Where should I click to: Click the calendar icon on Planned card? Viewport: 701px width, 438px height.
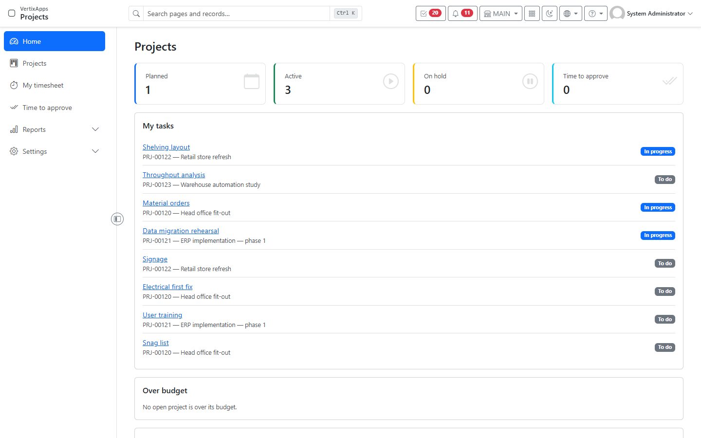click(252, 81)
